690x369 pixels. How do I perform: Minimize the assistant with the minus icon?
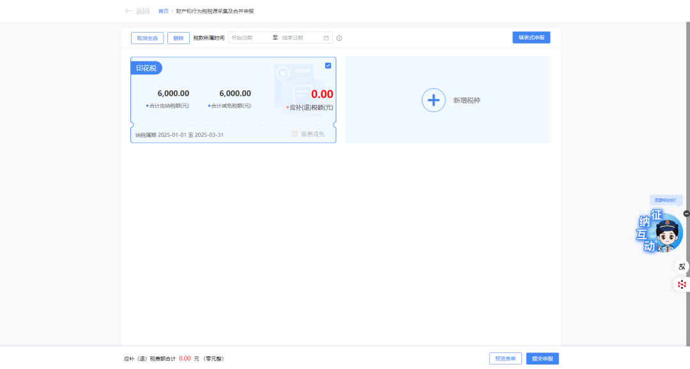point(686,214)
